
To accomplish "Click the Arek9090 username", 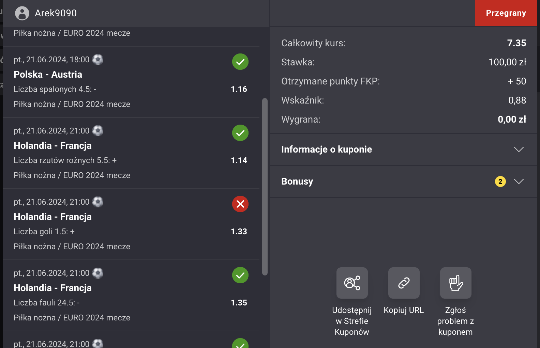I will 56,13.
